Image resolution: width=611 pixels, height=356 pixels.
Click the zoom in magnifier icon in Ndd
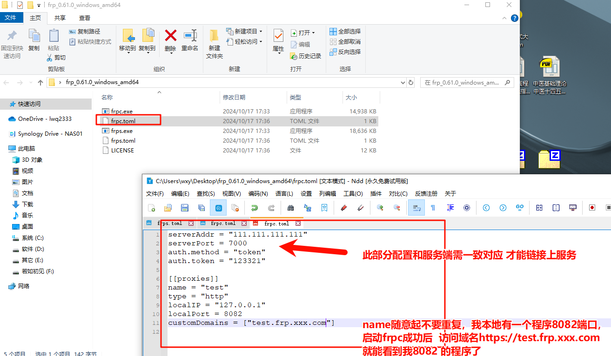point(380,208)
